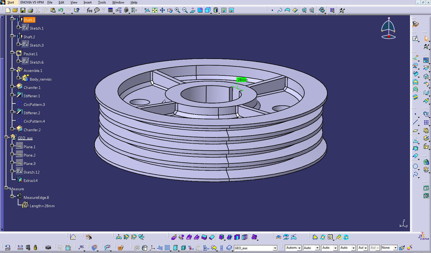431x253 pixels.
Task: Open the Formula f(x) tool
Action: pyautogui.click(x=89, y=10)
